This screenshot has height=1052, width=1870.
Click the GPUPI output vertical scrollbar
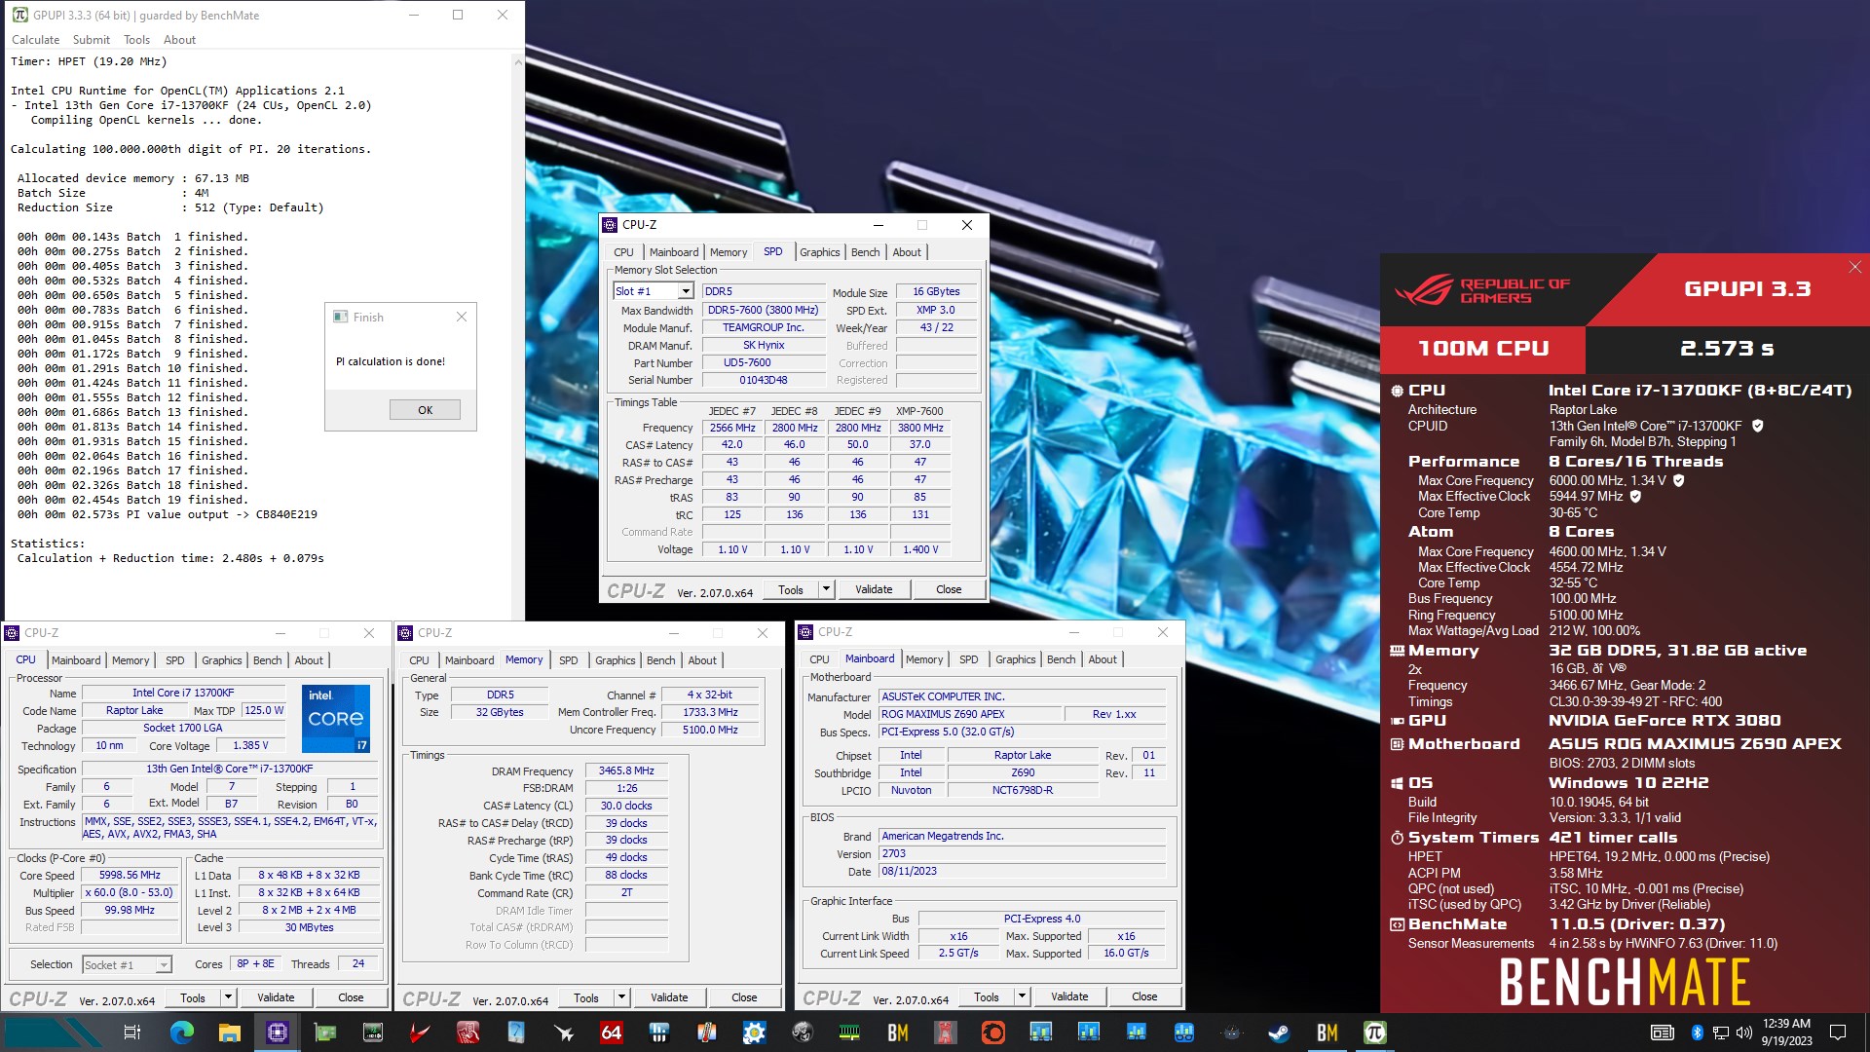pos(517,336)
